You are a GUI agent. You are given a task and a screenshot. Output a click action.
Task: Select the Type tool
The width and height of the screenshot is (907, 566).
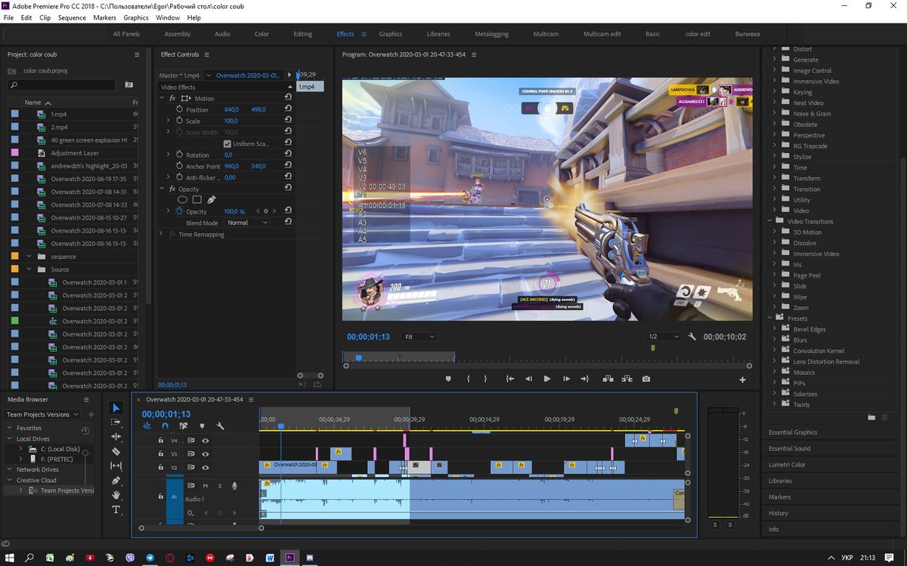pyautogui.click(x=116, y=509)
